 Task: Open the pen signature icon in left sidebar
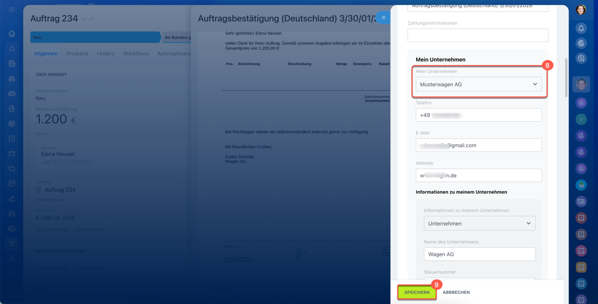(12, 198)
